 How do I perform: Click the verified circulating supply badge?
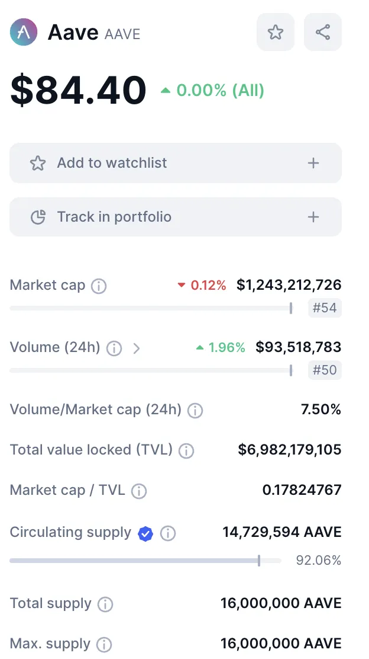[145, 534]
